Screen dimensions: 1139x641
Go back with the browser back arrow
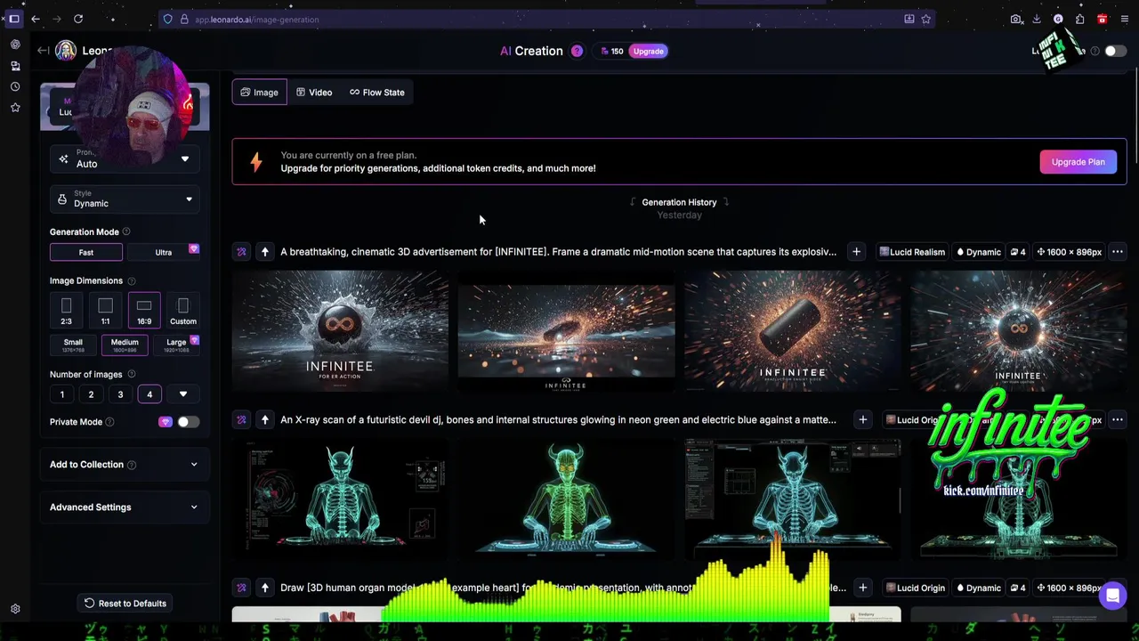point(36,19)
